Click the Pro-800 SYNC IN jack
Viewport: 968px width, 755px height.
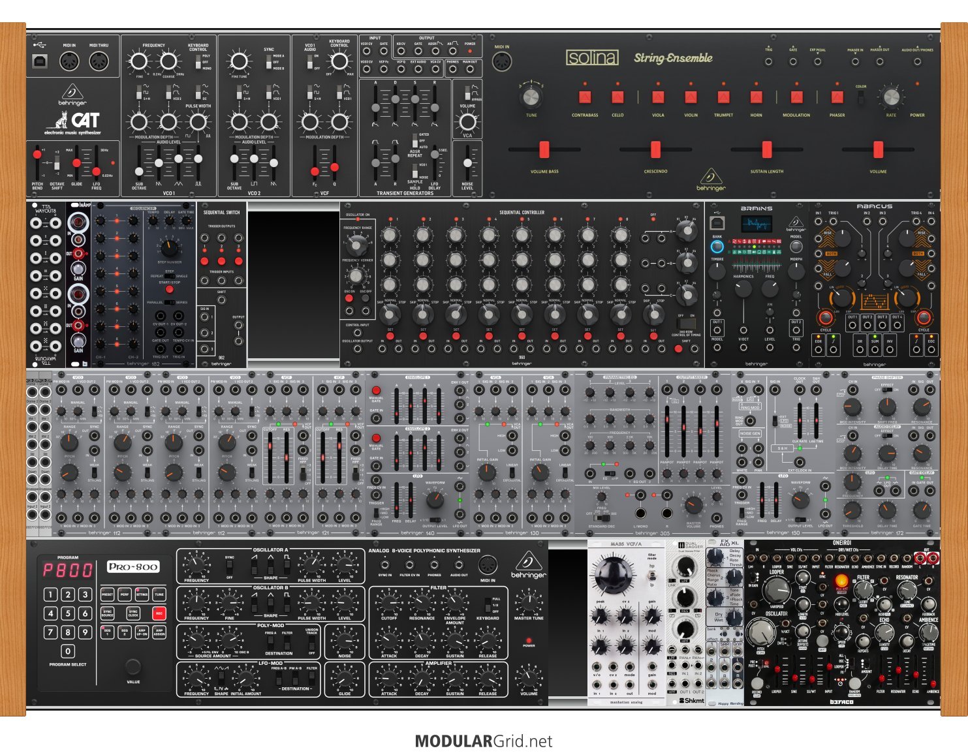pos(385,565)
